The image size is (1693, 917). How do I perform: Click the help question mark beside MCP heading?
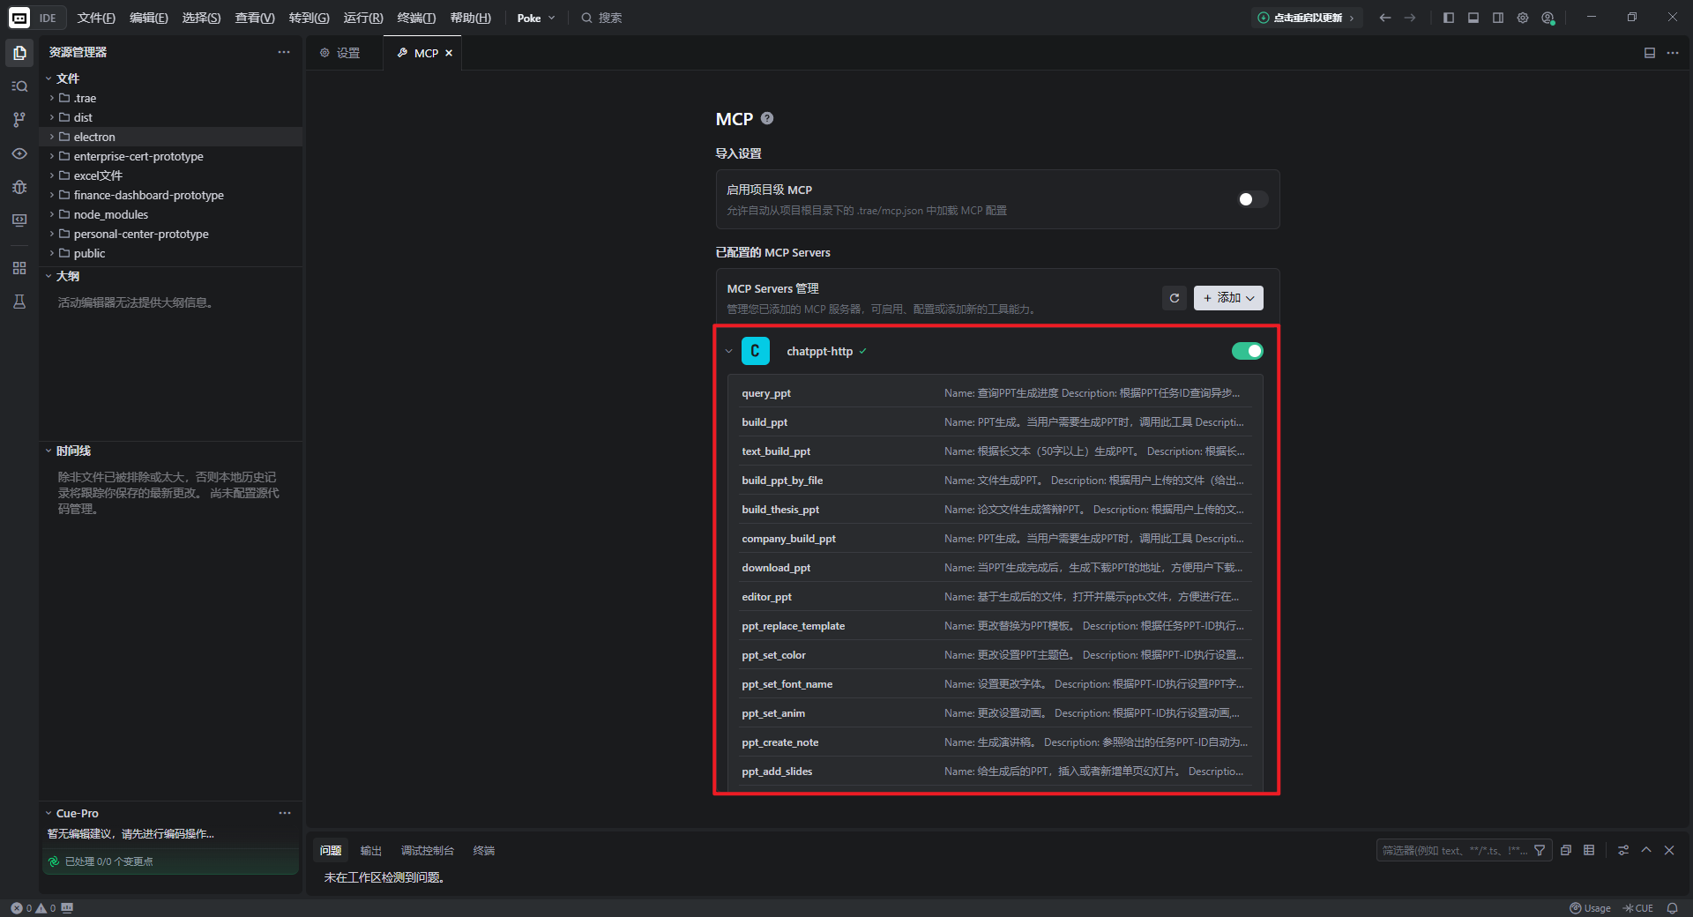coord(767,118)
